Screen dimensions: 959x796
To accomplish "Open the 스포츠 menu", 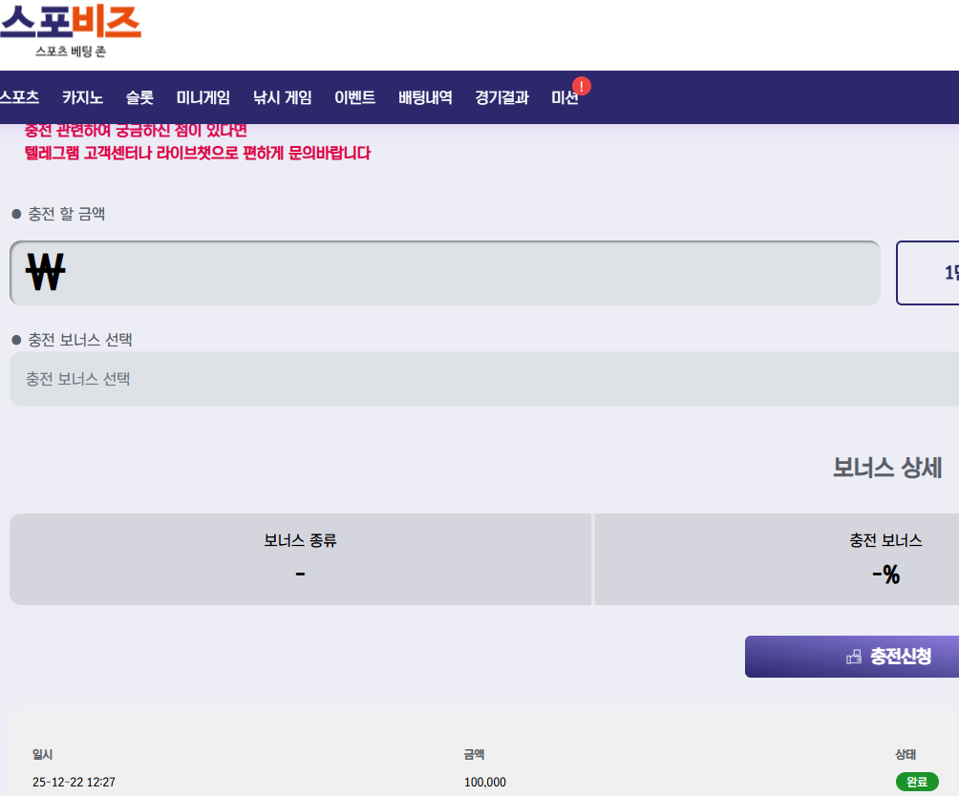I will coord(19,97).
